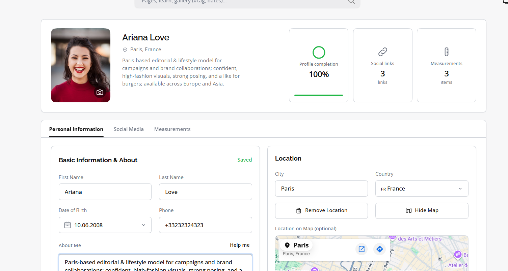Image resolution: width=508 pixels, height=271 pixels.
Task: Click the green profile completion circle
Action: [319, 53]
